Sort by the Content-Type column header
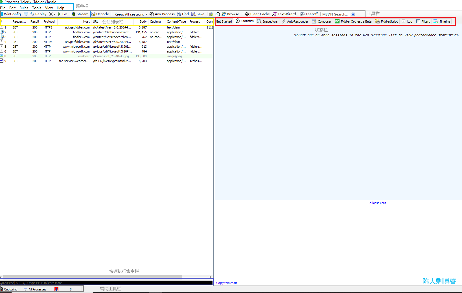Screen dimensions: 462x293 [176, 21]
